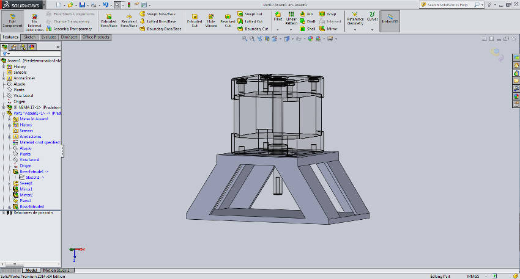The width and height of the screenshot is (520, 279).
Task: Click the Undo icon
Action: click(x=105, y=5)
